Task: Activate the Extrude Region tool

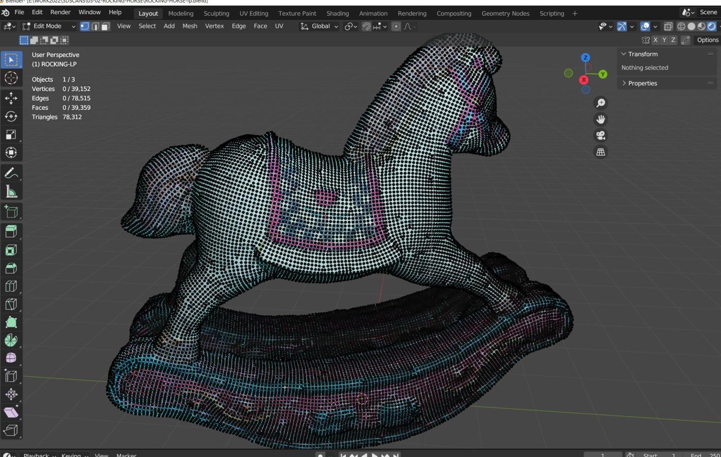Action: click(11, 232)
